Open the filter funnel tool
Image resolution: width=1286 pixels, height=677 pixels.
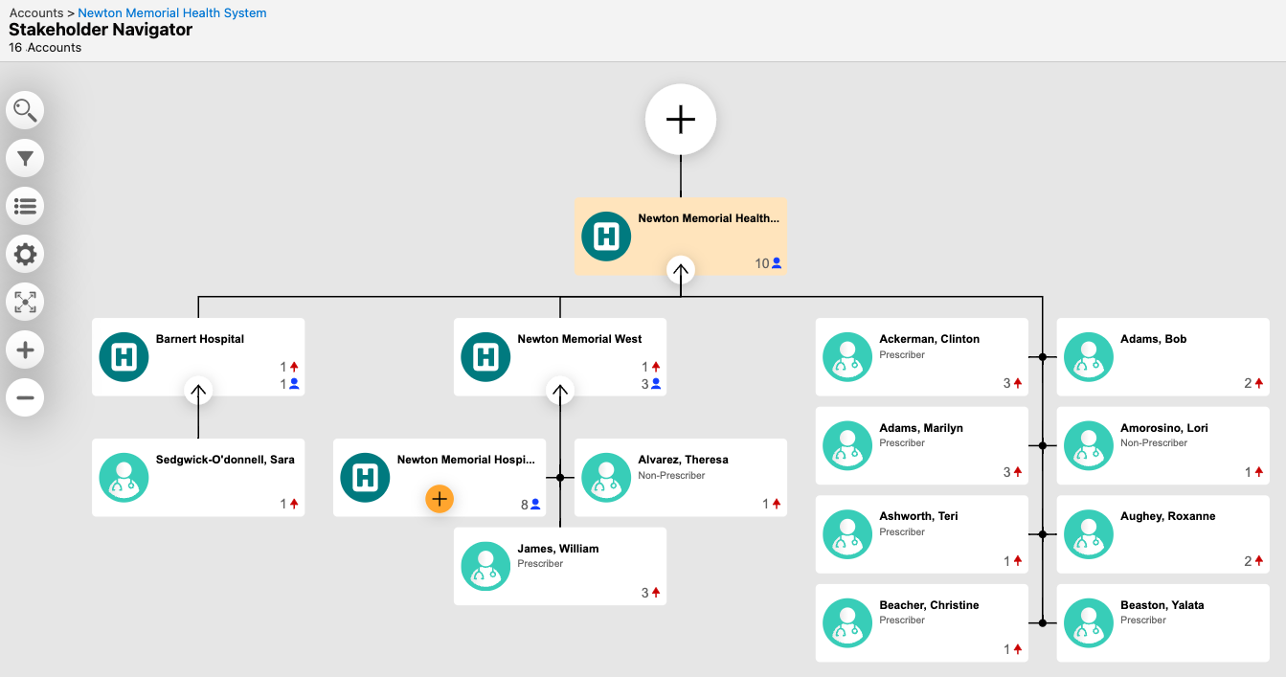(x=25, y=158)
